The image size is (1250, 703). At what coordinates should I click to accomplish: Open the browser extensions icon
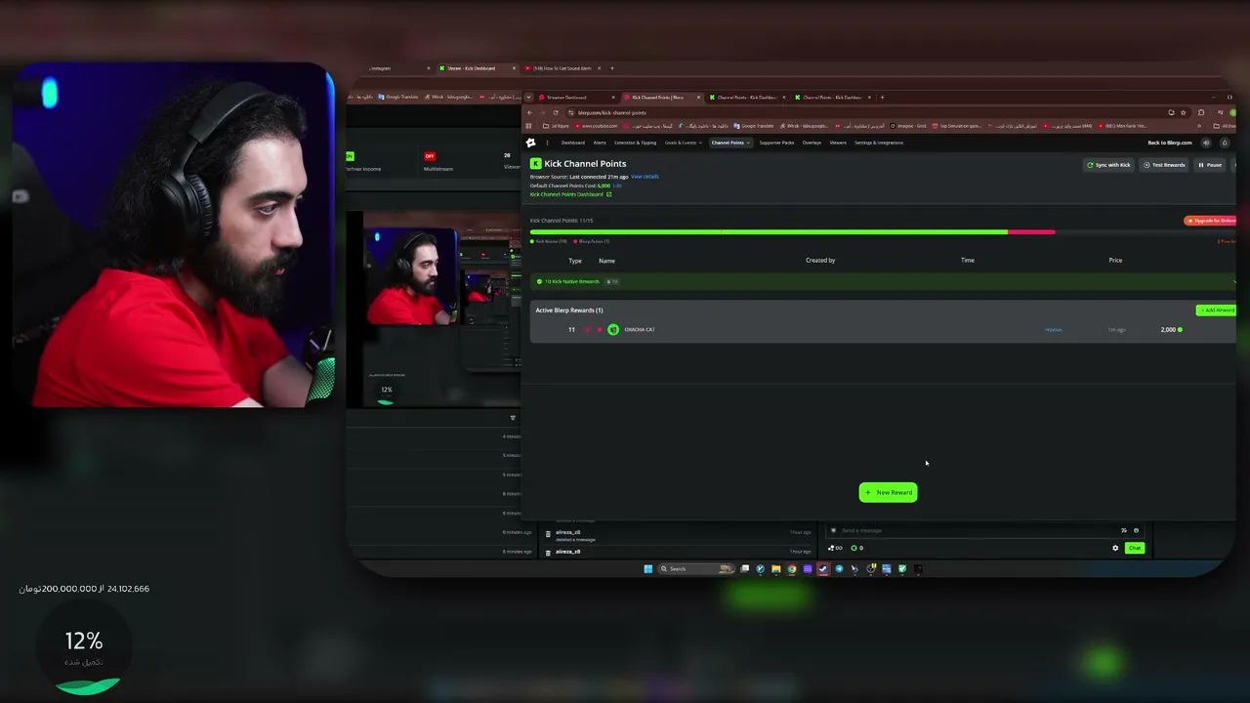(x=1201, y=112)
